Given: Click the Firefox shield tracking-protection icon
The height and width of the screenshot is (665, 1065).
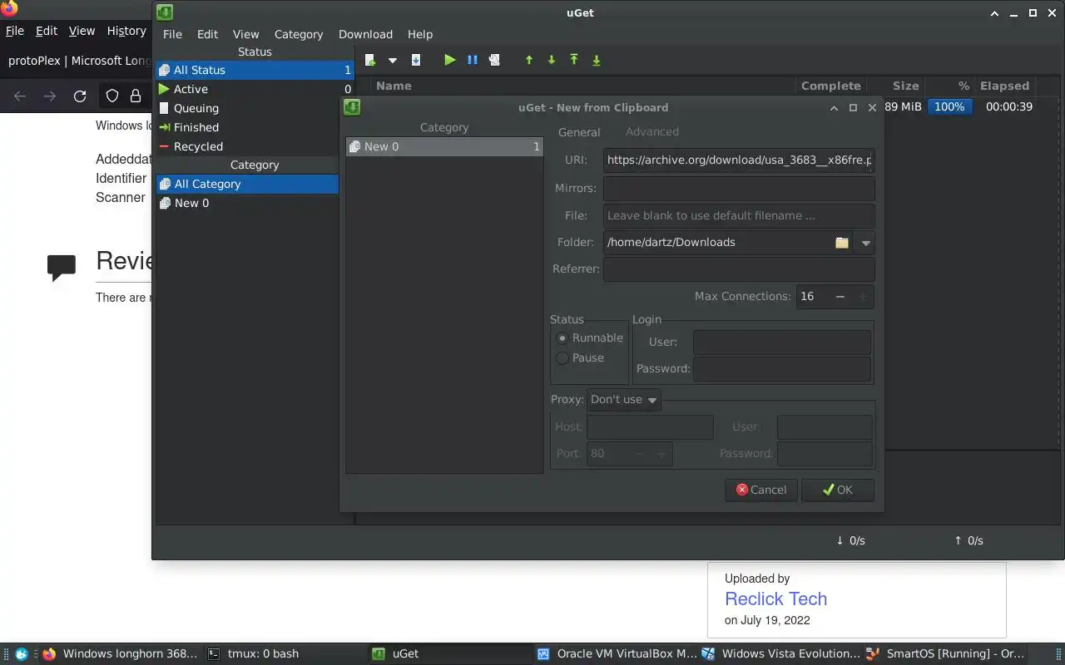Looking at the screenshot, I should (x=112, y=96).
